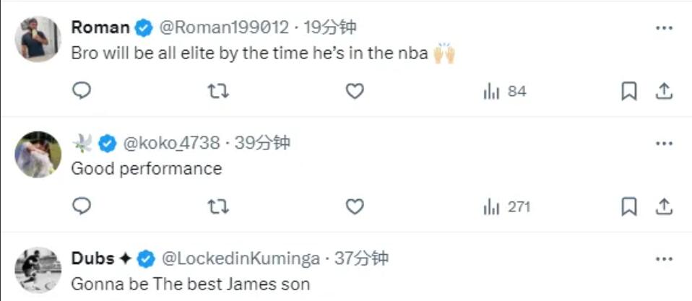Open the Dubs profile avatar
This screenshot has width=692, height=301.
click(38, 270)
